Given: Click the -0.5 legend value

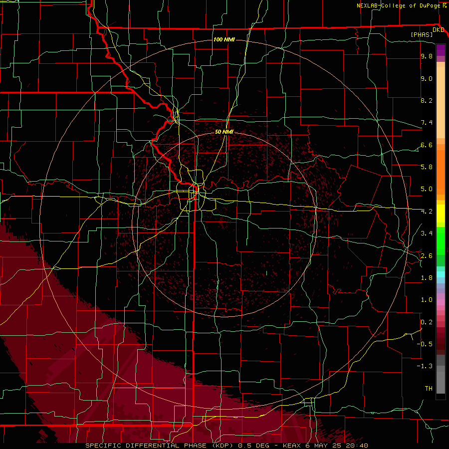Looking at the screenshot, I should 425,344.
